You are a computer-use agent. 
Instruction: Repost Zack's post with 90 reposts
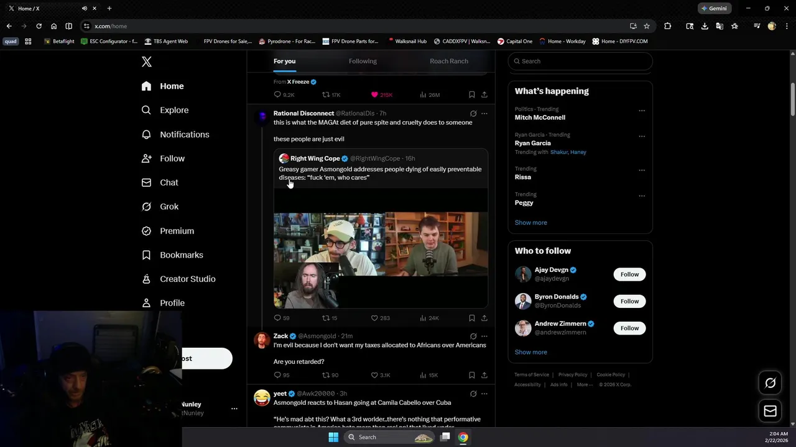pyautogui.click(x=330, y=375)
